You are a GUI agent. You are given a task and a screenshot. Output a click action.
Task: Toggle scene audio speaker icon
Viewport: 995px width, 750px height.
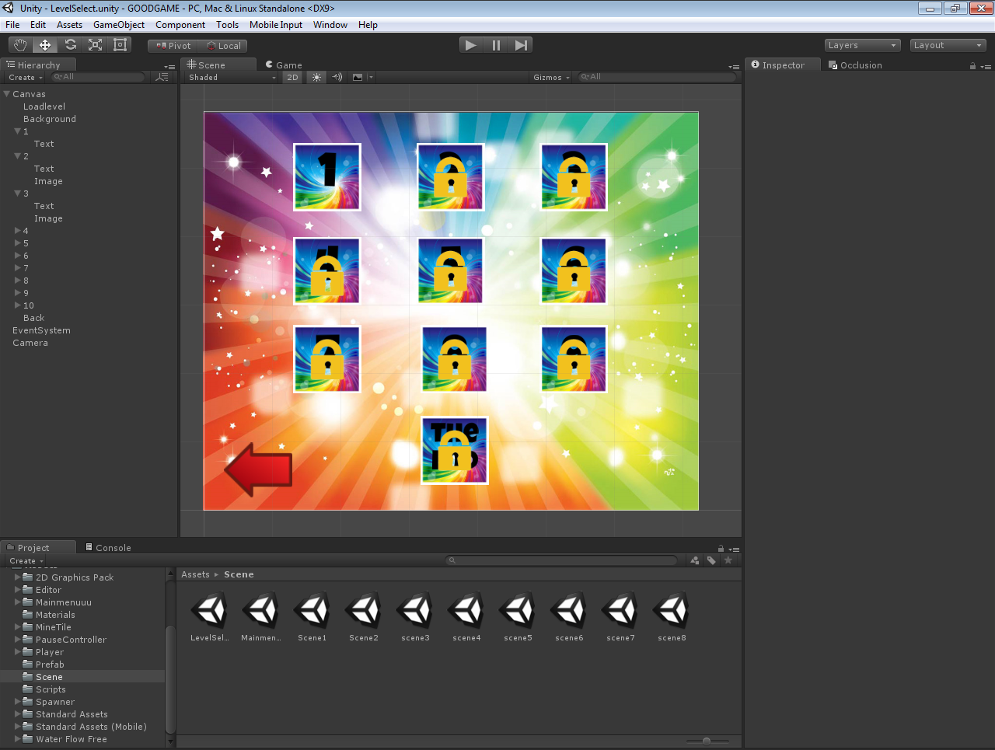(x=337, y=77)
